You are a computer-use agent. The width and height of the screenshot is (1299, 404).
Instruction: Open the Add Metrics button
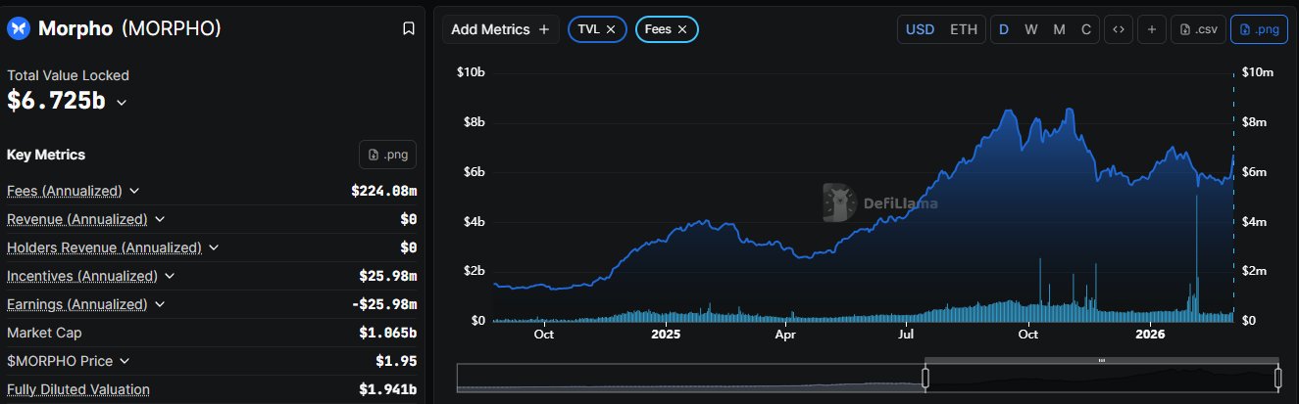(500, 29)
